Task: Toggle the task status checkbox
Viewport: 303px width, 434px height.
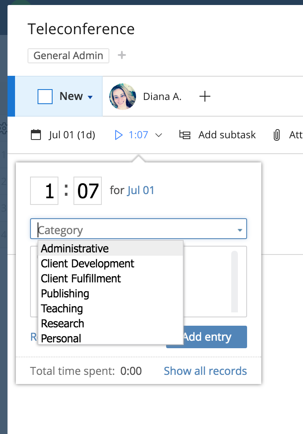Action: tap(45, 97)
